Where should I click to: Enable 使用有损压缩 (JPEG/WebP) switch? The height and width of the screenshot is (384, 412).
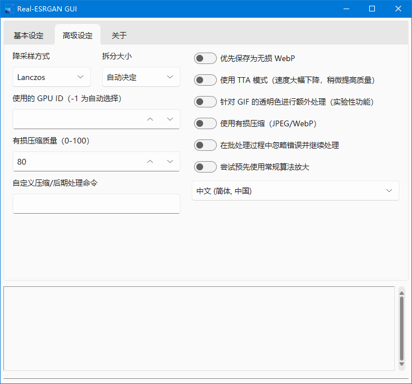tap(205, 123)
